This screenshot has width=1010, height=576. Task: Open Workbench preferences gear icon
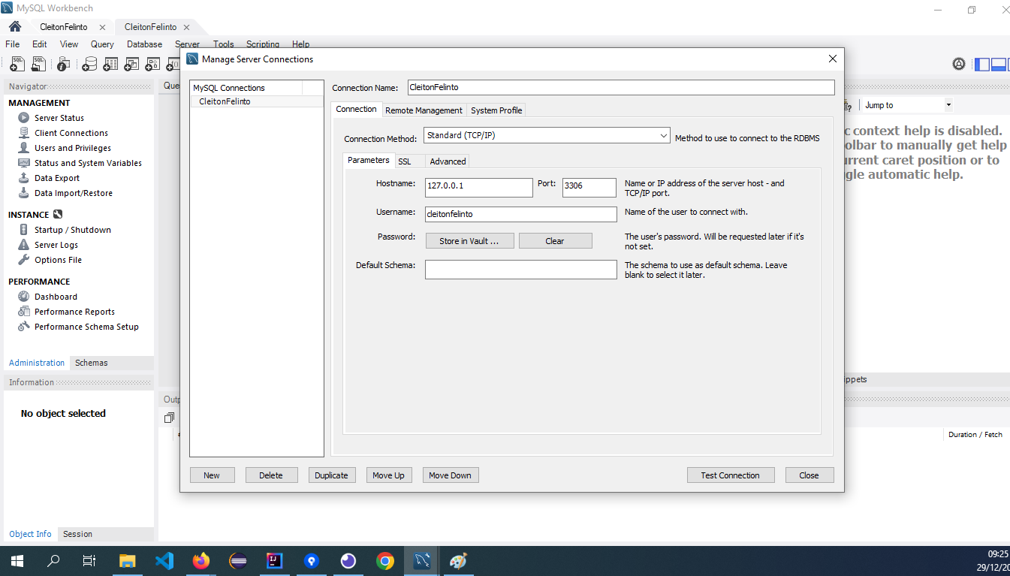(x=959, y=64)
